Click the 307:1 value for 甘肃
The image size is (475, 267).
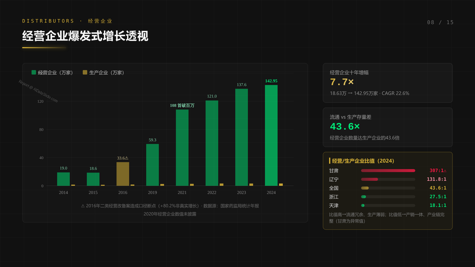438,171
